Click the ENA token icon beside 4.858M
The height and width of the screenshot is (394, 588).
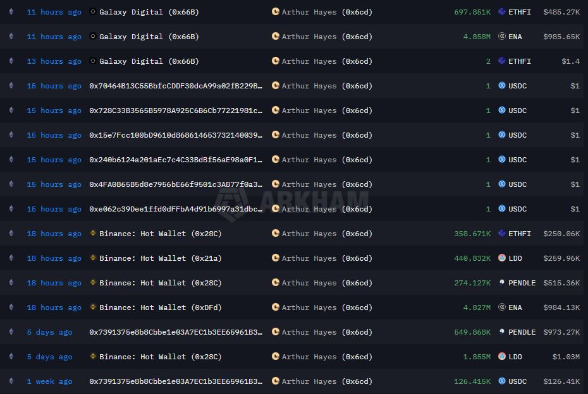click(x=502, y=37)
